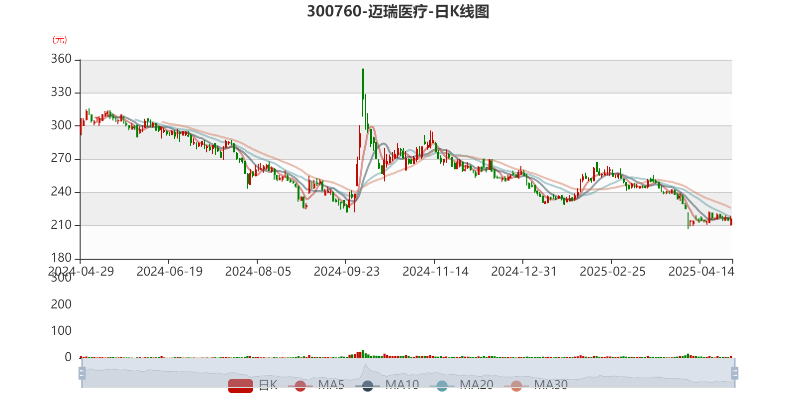Toggle the 日K candlestick series in legend

point(253,385)
